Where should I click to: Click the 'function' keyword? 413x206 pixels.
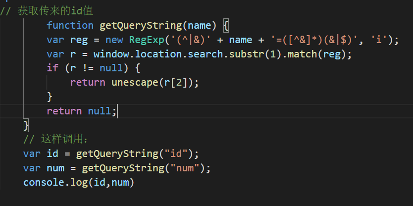pyautogui.click(x=70, y=26)
